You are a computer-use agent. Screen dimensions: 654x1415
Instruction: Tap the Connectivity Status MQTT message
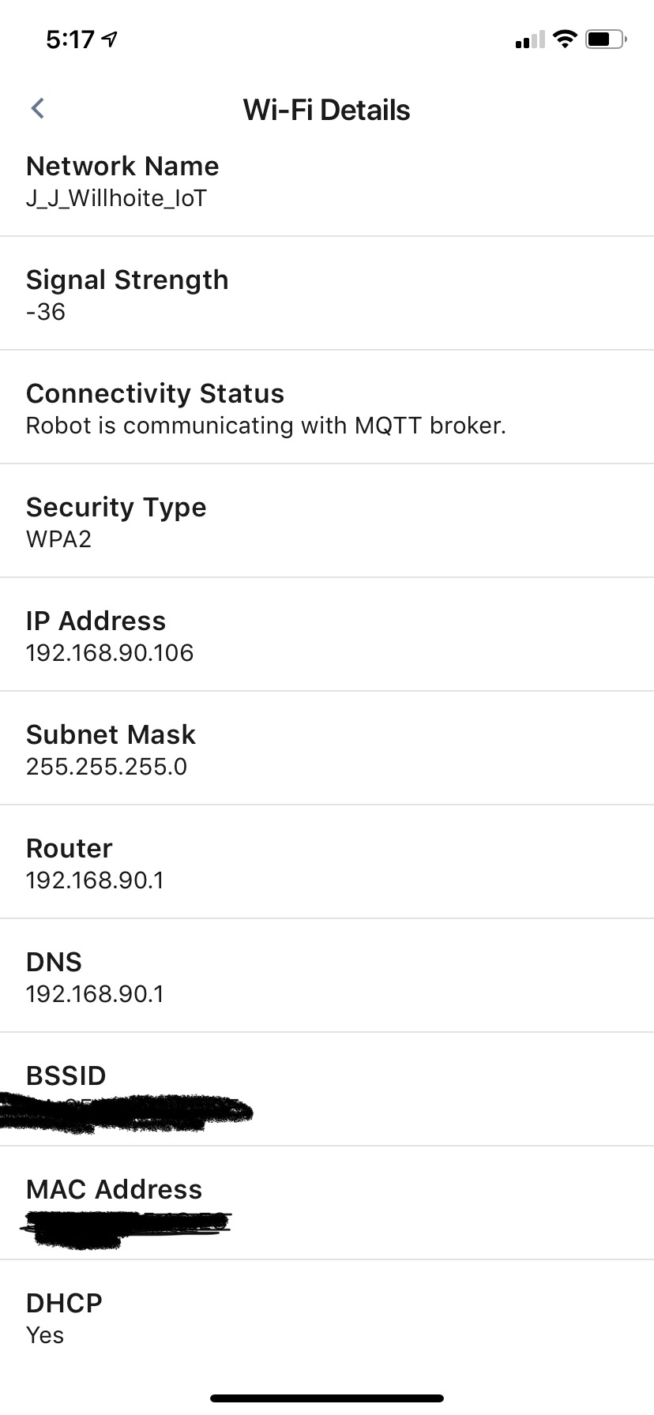[x=265, y=426]
